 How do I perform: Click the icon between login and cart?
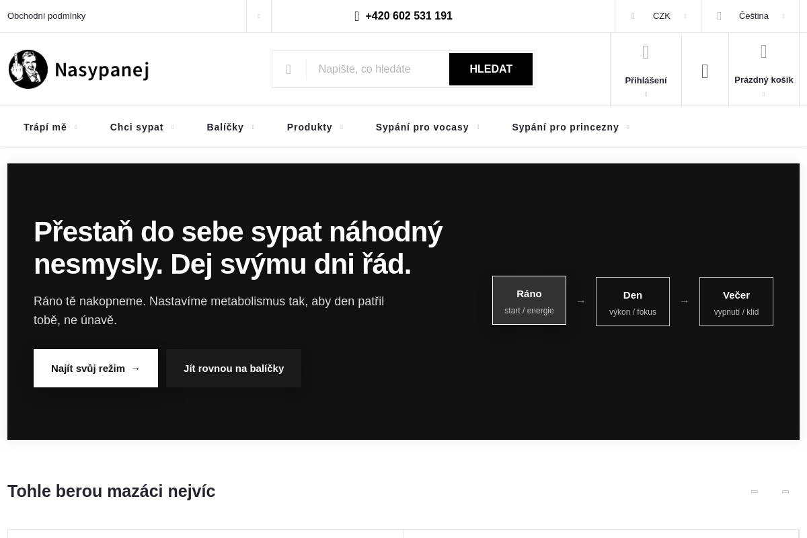click(705, 70)
